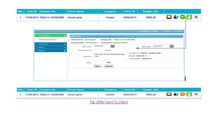Click the orange open-book icon in top row
Screen dimensions: 217x116
point(169,17)
